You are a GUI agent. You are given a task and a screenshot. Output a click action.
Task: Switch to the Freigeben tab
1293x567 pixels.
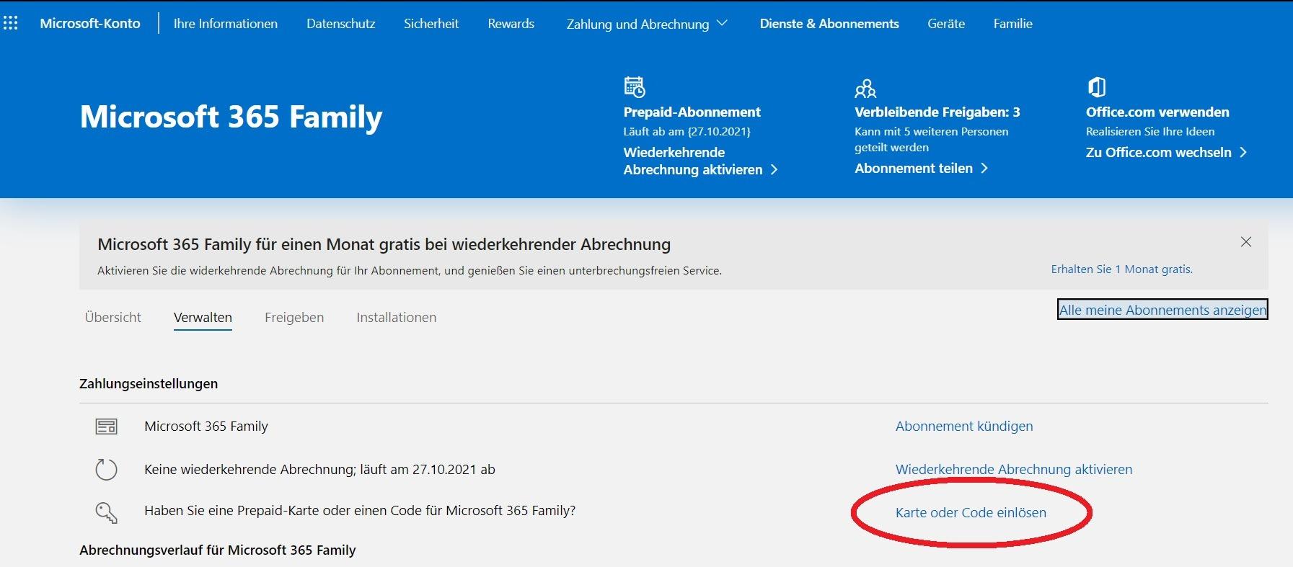(x=294, y=317)
